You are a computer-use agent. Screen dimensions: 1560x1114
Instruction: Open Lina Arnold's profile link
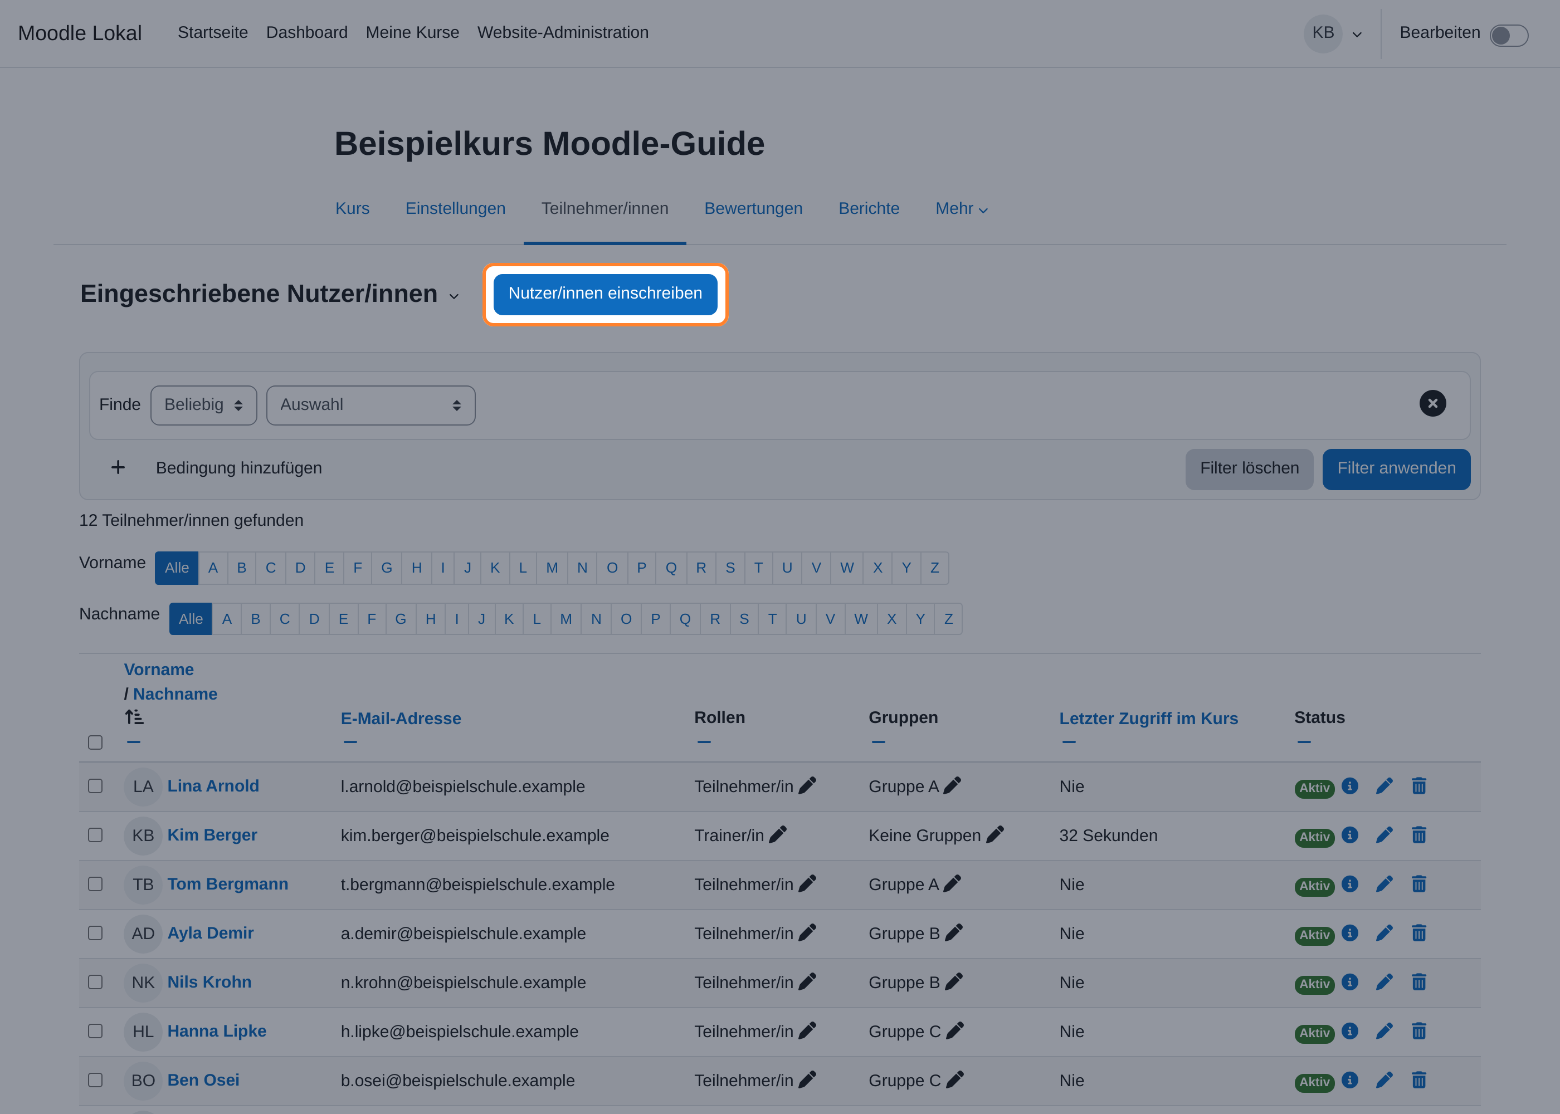213,786
